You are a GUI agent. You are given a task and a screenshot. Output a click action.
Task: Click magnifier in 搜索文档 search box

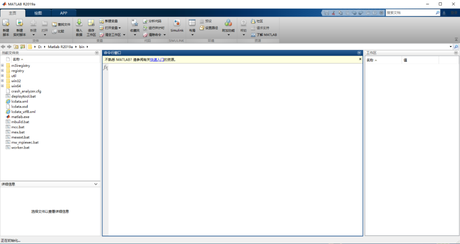[x=437, y=13]
